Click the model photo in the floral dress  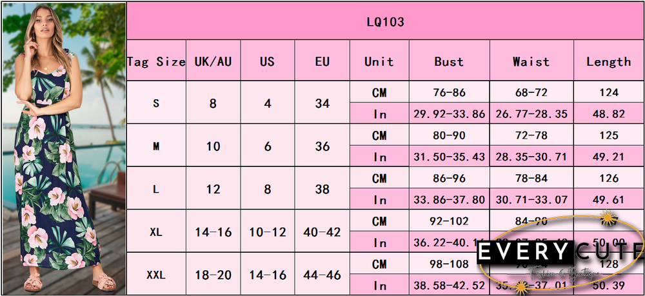(x=63, y=148)
